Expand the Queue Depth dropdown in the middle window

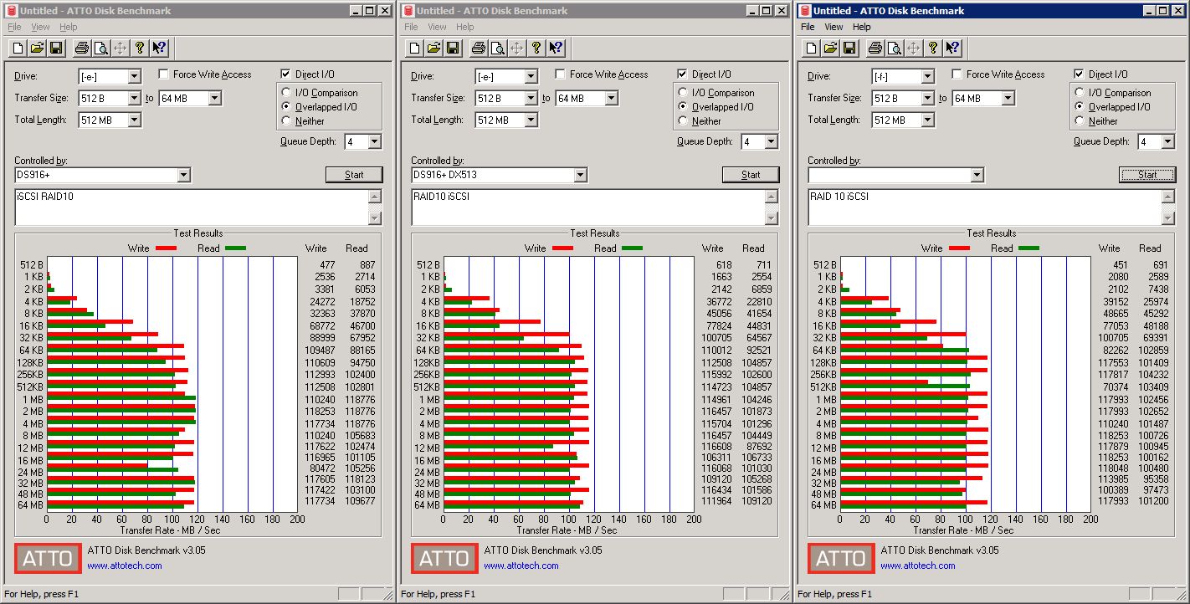pos(771,141)
